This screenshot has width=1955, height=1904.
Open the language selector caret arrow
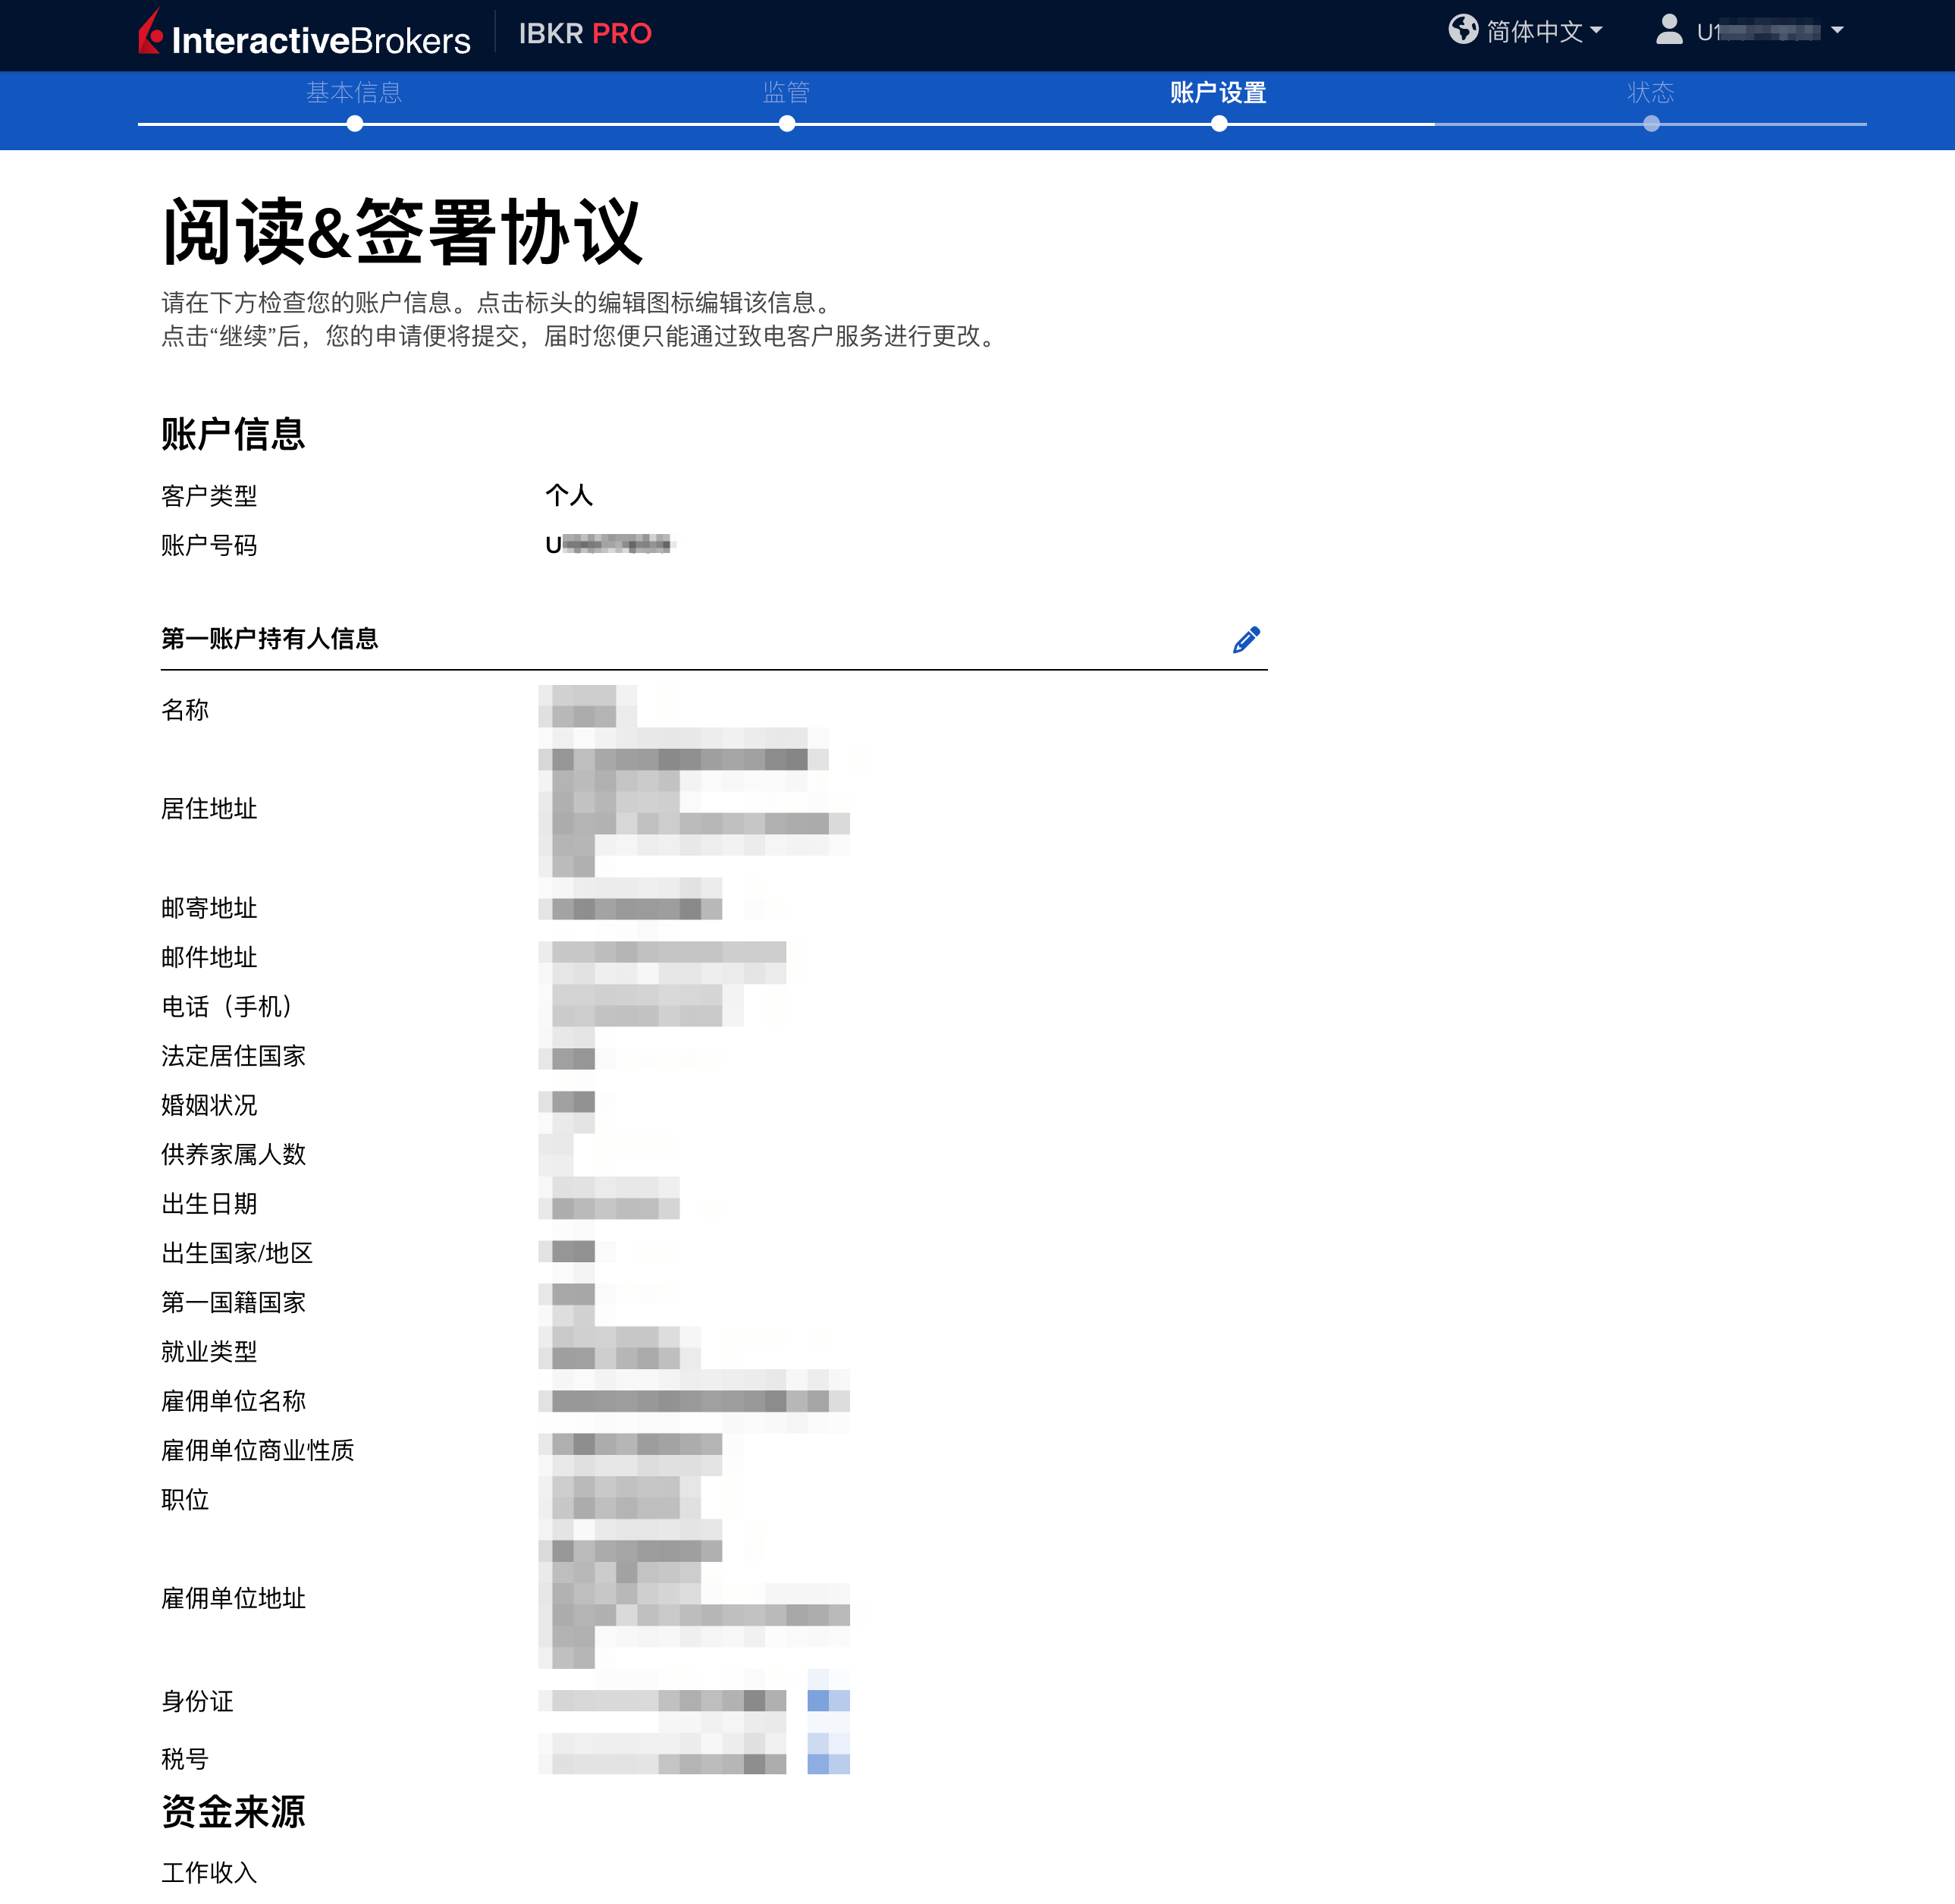1597,33
